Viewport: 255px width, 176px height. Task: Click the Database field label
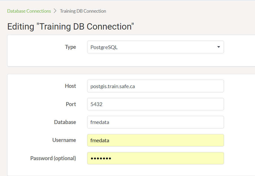(65, 122)
